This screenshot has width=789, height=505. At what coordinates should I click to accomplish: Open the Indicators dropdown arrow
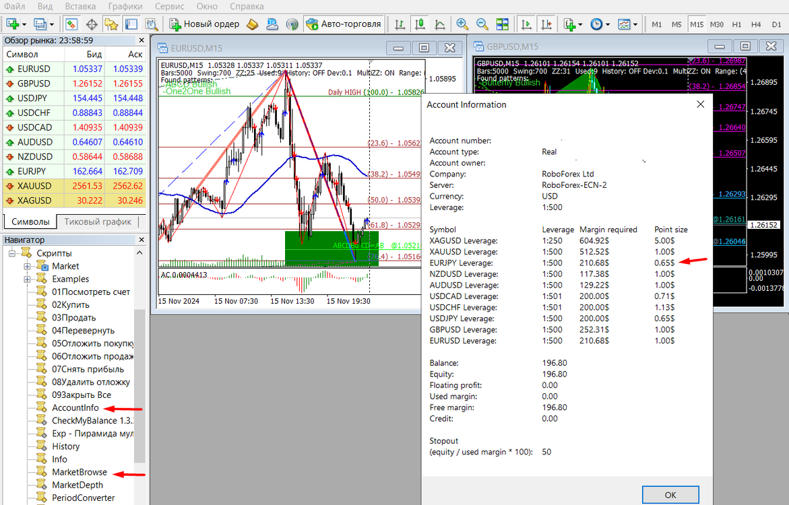(x=581, y=24)
